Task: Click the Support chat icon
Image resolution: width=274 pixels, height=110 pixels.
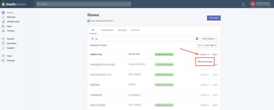Action: pyautogui.click(x=3, y=48)
